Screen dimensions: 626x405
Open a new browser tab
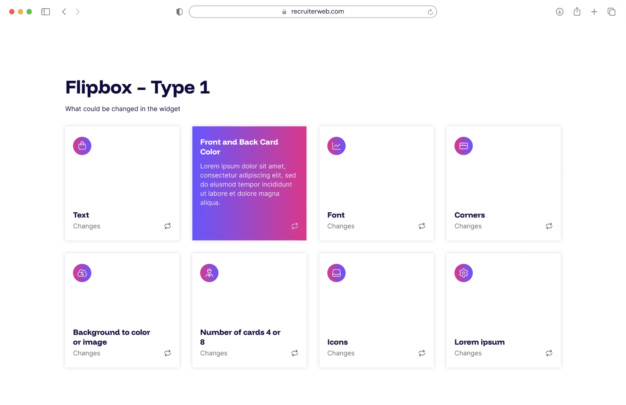coord(594,11)
